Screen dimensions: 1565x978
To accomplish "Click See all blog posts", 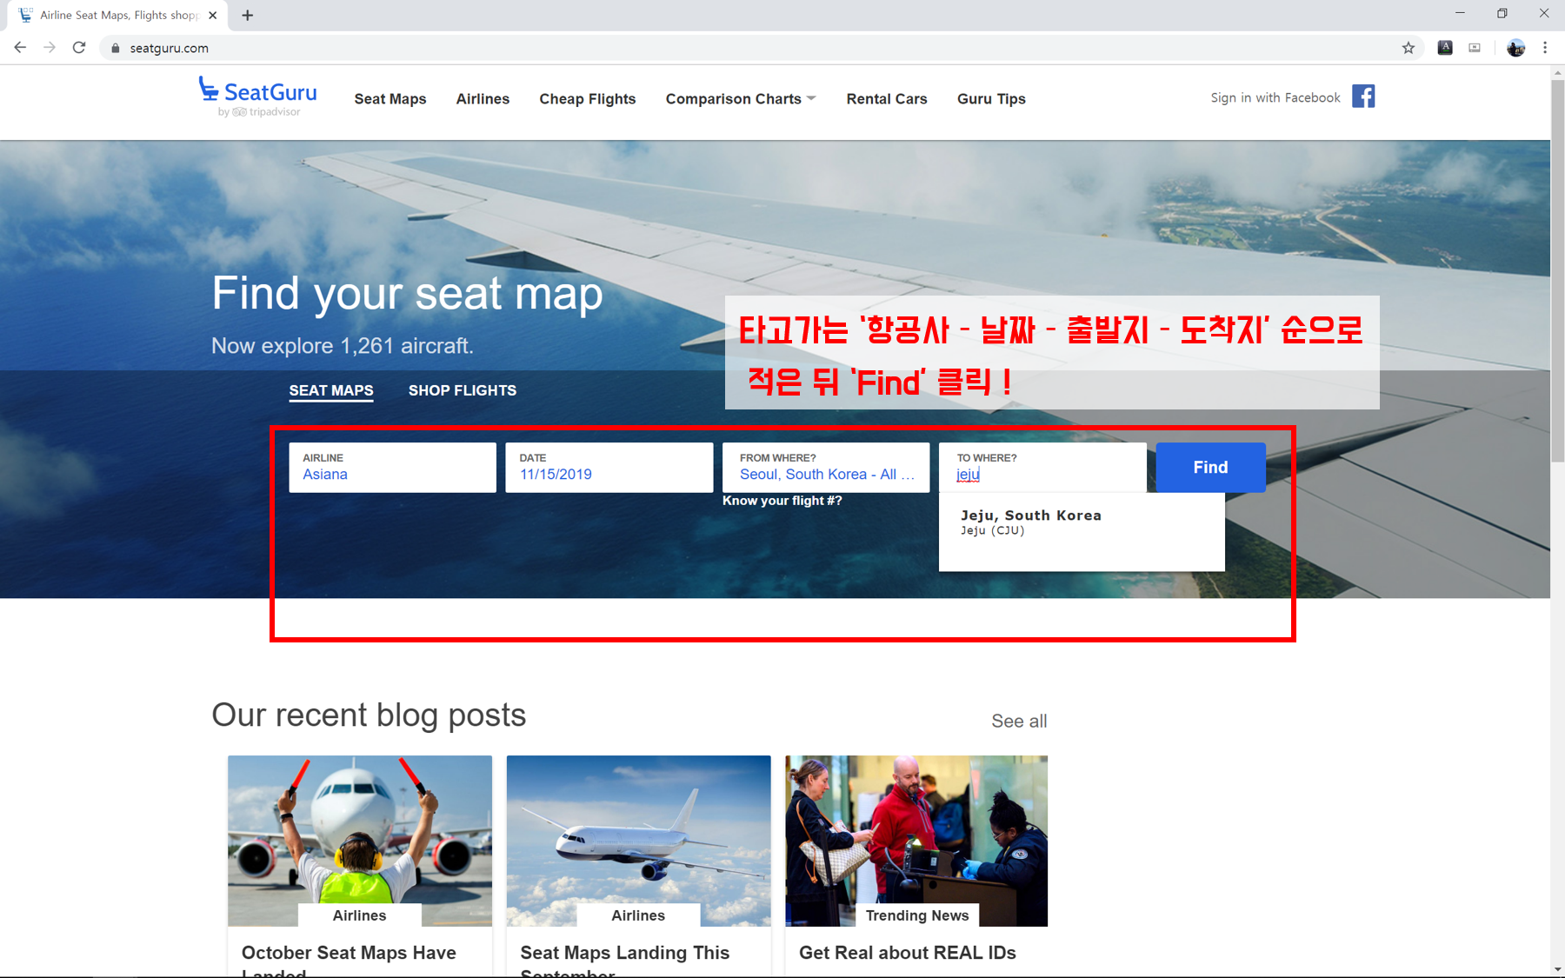I will coord(1019,722).
